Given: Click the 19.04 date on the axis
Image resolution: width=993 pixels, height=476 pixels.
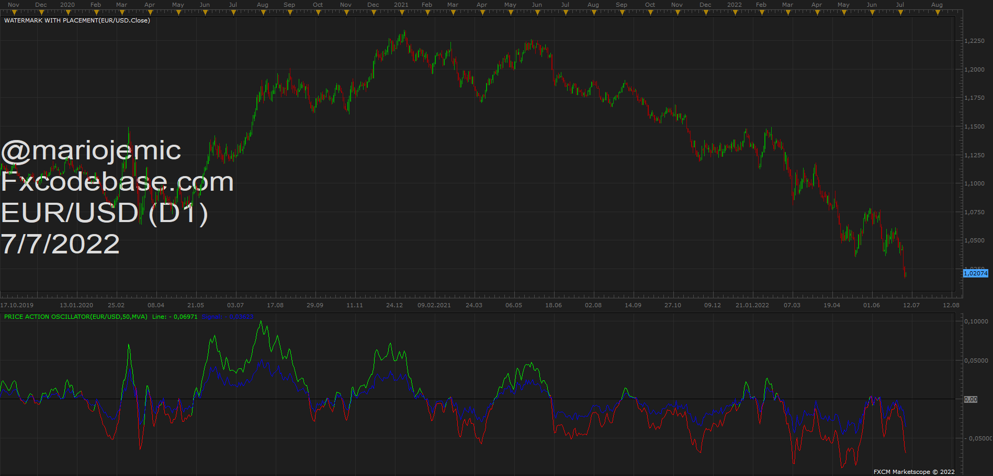Looking at the screenshot, I should [832, 305].
